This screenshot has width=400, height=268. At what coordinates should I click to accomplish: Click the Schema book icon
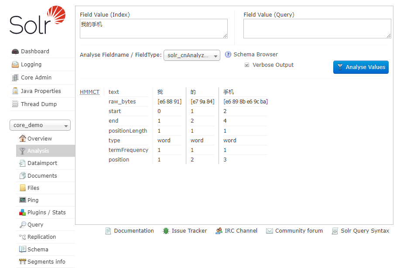tap(22, 249)
